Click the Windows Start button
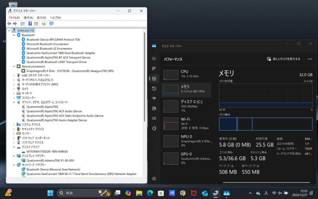Screen dimensions: 318x199 (50, 193)
